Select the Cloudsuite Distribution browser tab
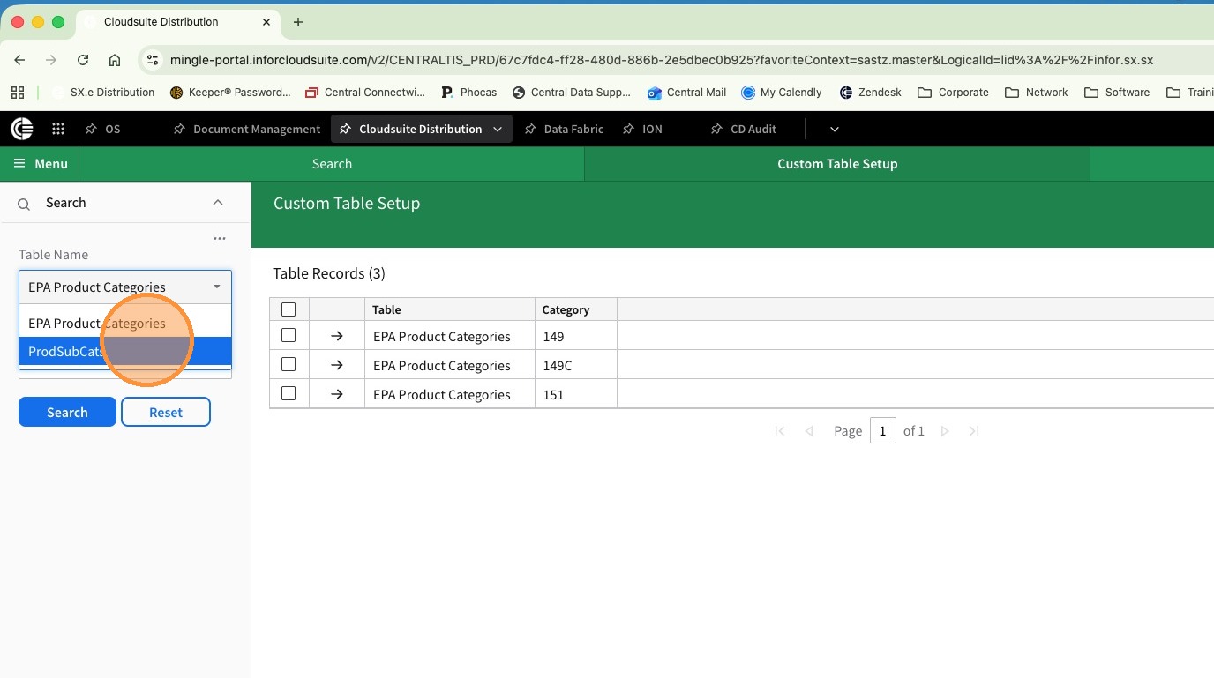Screen dimensions: 1214x678 coord(176,22)
